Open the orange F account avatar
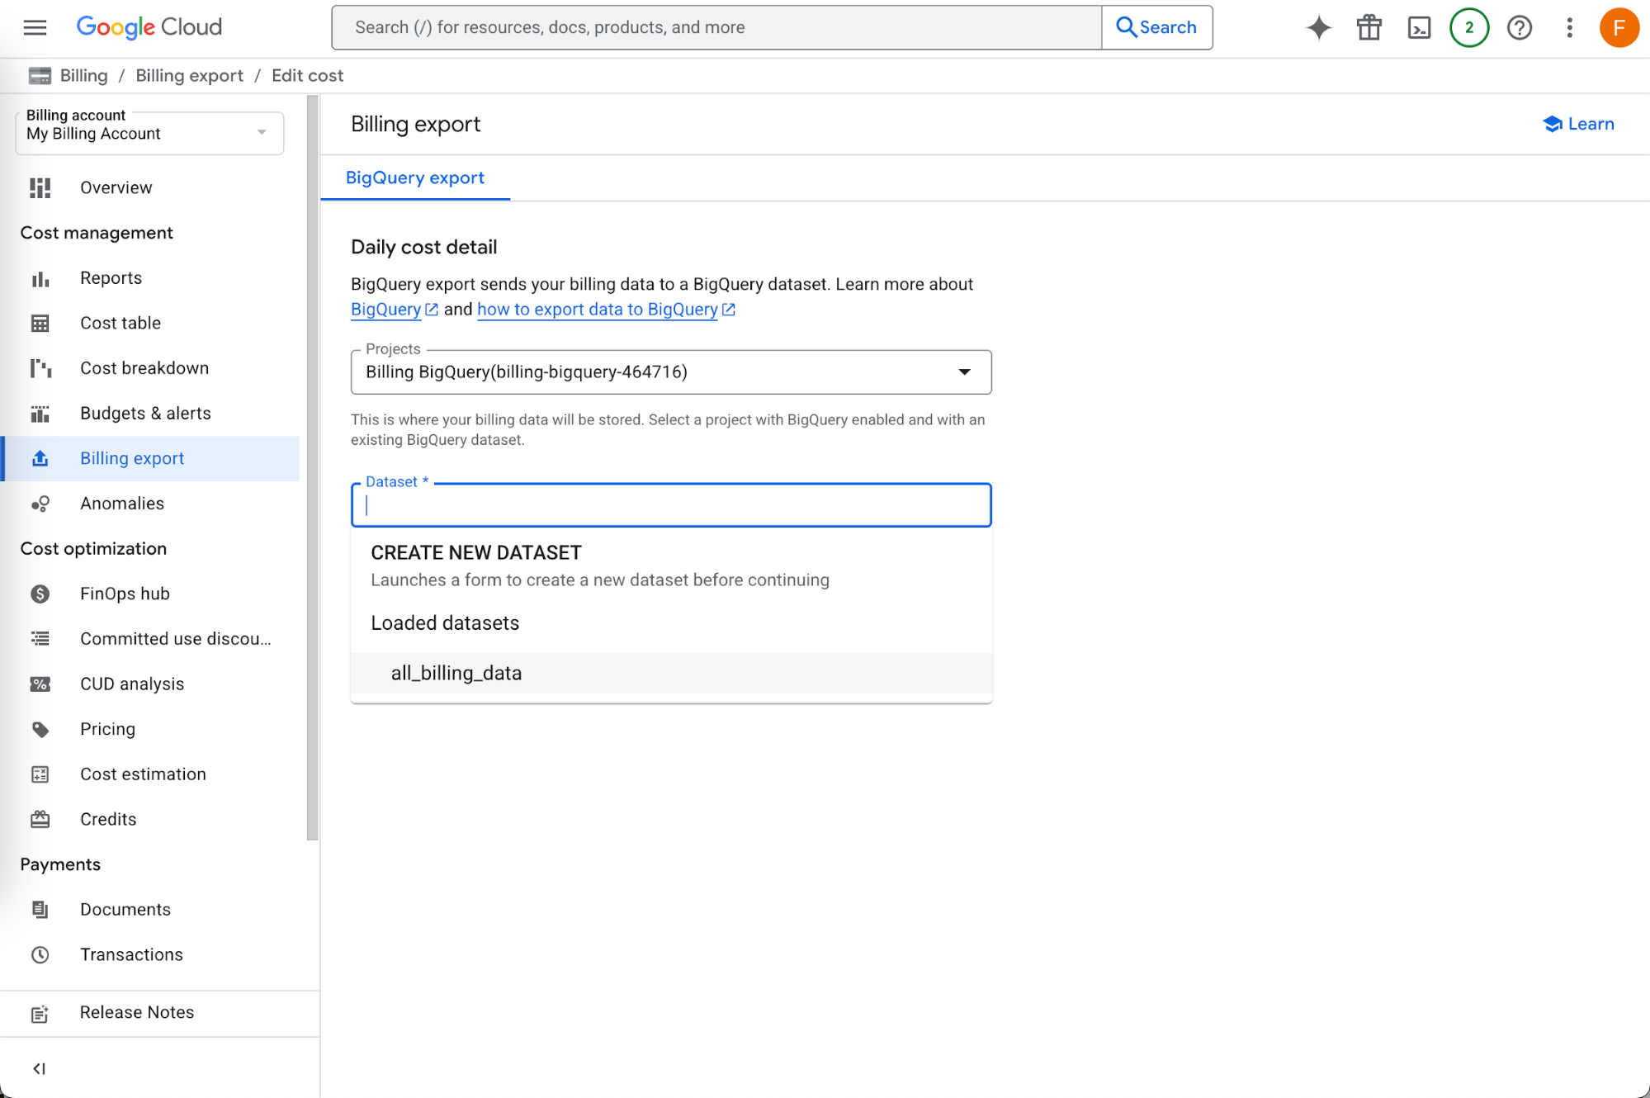Screen dimensions: 1650x1098 [1619, 27]
